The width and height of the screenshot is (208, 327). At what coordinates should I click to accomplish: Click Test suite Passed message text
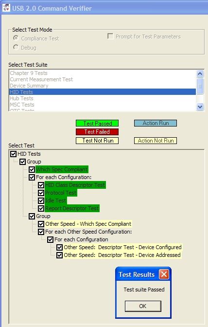pyautogui.click(x=144, y=290)
